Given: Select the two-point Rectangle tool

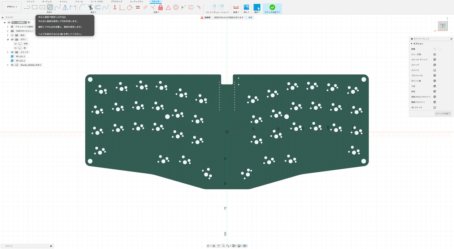Looking at the screenshot, I should [x=34, y=7].
